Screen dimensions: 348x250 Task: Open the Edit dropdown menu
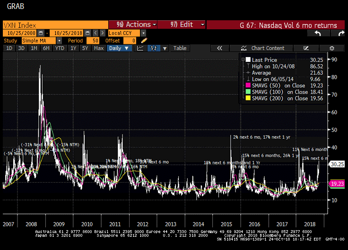point(182,25)
